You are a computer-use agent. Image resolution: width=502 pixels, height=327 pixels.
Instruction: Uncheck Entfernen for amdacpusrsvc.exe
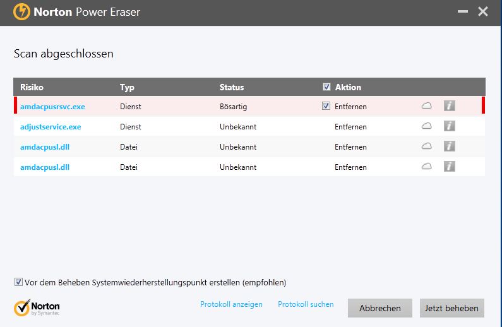[326, 106]
